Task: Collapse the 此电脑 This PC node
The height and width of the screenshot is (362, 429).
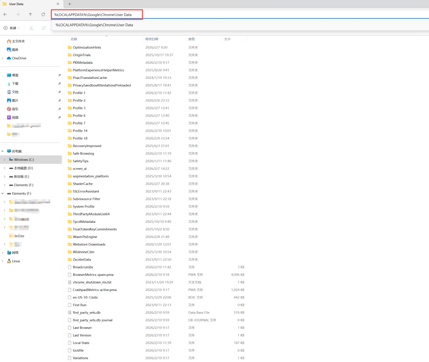Action: point(2,151)
